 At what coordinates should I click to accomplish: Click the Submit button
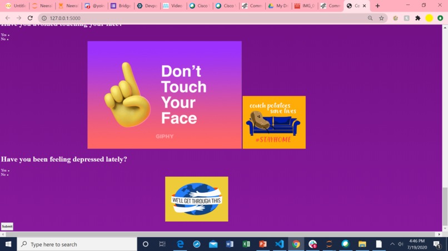coord(7,227)
